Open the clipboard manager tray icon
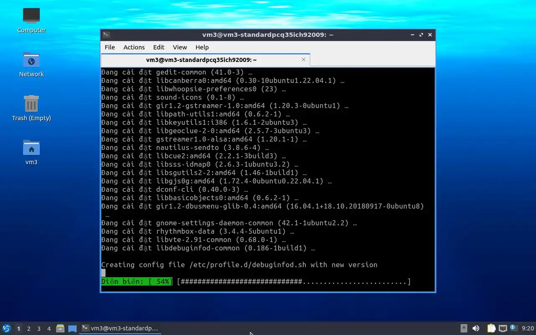 [491, 328]
